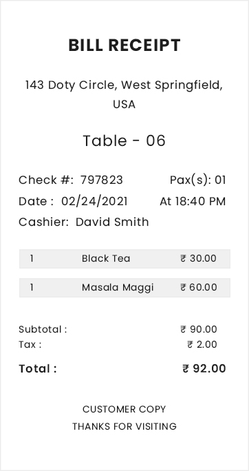The height and width of the screenshot is (471, 249).
Task: Click the CUSTOMER COPY text
Action: (x=124, y=410)
